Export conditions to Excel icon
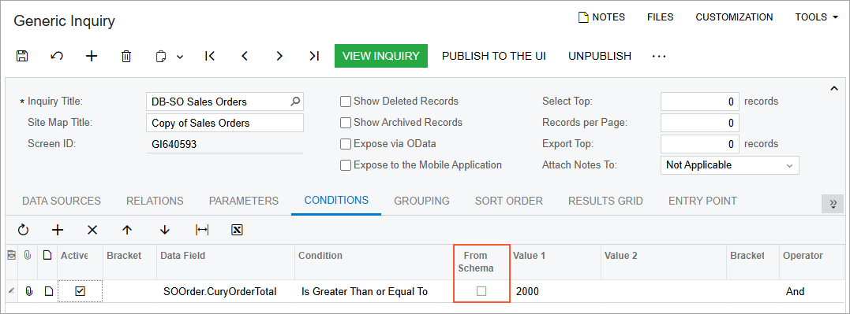The height and width of the screenshot is (314, 850). click(236, 231)
